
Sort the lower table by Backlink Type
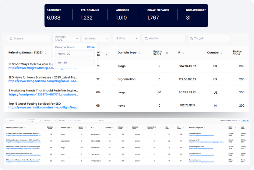[142, 128]
